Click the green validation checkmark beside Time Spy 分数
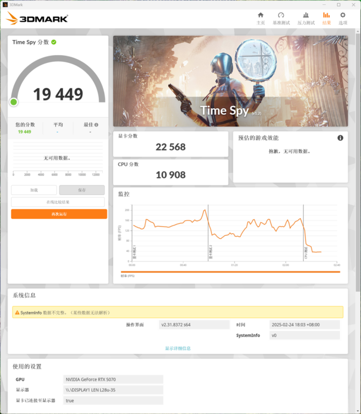The height and width of the screenshot is (414, 361). pyautogui.click(x=54, y=42)
